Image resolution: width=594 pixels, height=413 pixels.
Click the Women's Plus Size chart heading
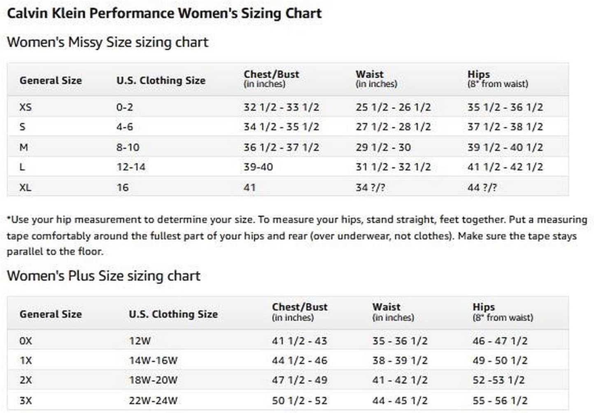pos(103,276)
